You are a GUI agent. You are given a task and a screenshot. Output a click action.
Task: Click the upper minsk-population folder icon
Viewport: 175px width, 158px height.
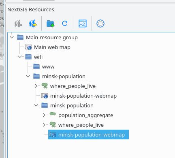(x=36, y=76)
